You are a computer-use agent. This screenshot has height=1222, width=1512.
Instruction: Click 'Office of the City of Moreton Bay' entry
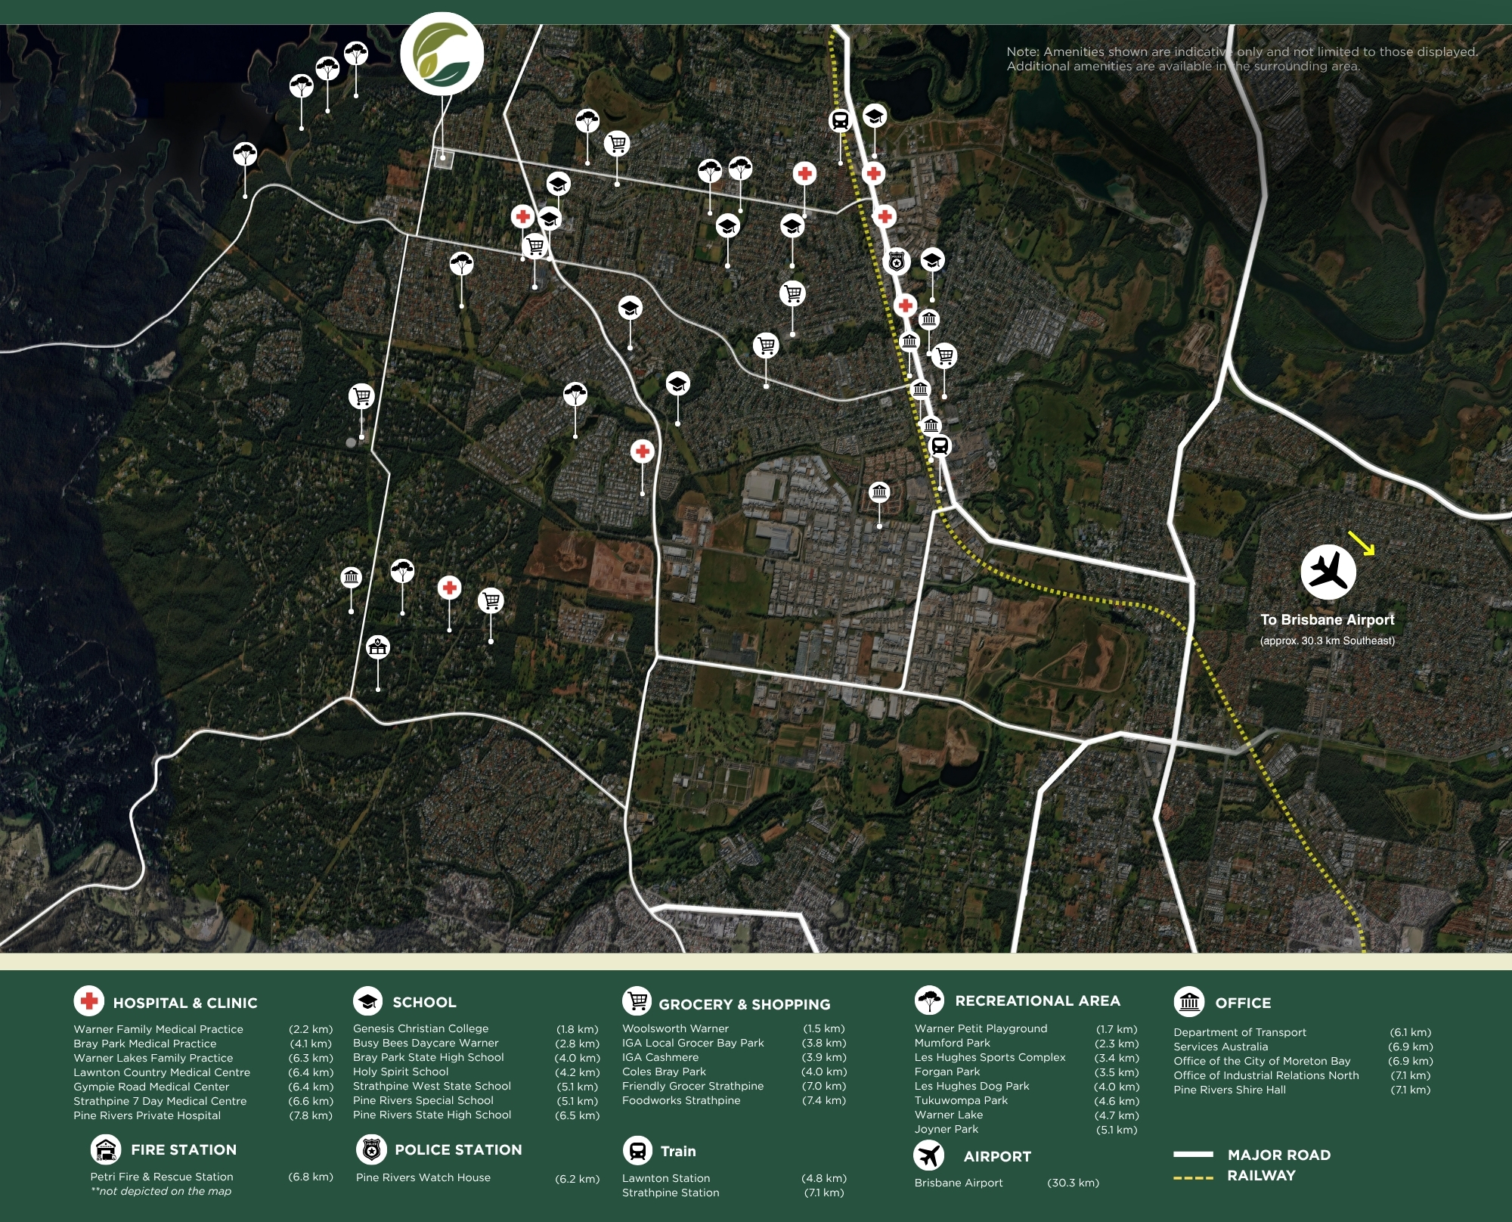tap(1262, 1061)
